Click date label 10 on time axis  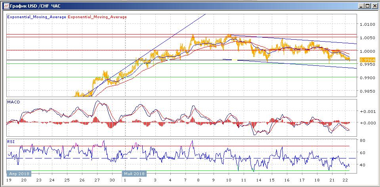[x=229, y=180]
